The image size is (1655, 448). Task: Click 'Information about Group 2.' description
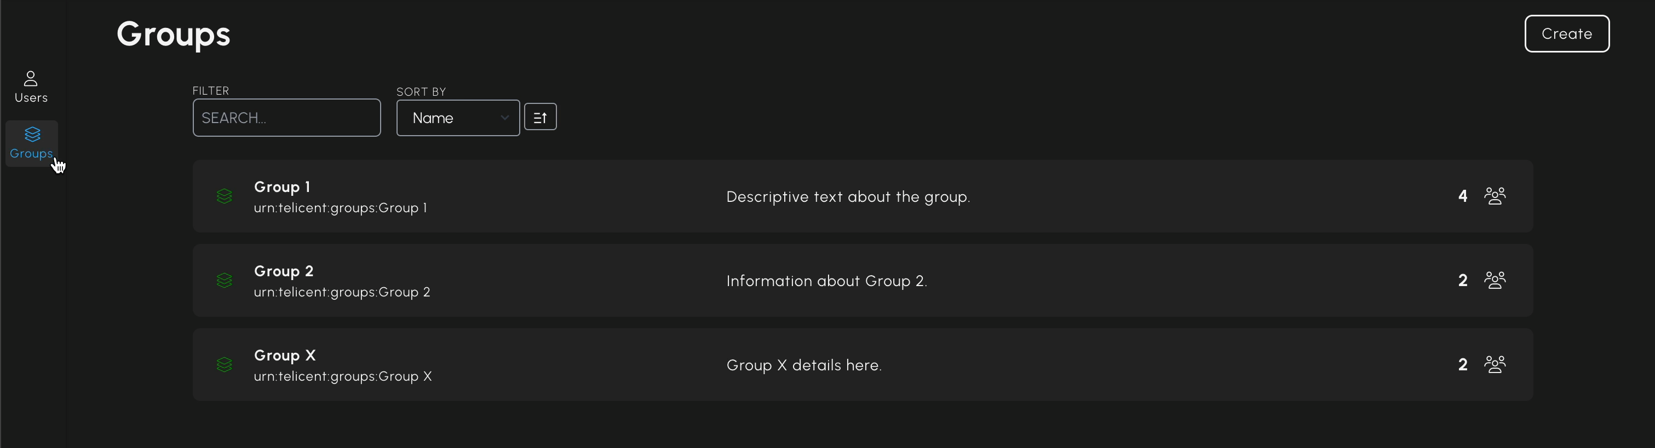(x=827, y=281)
